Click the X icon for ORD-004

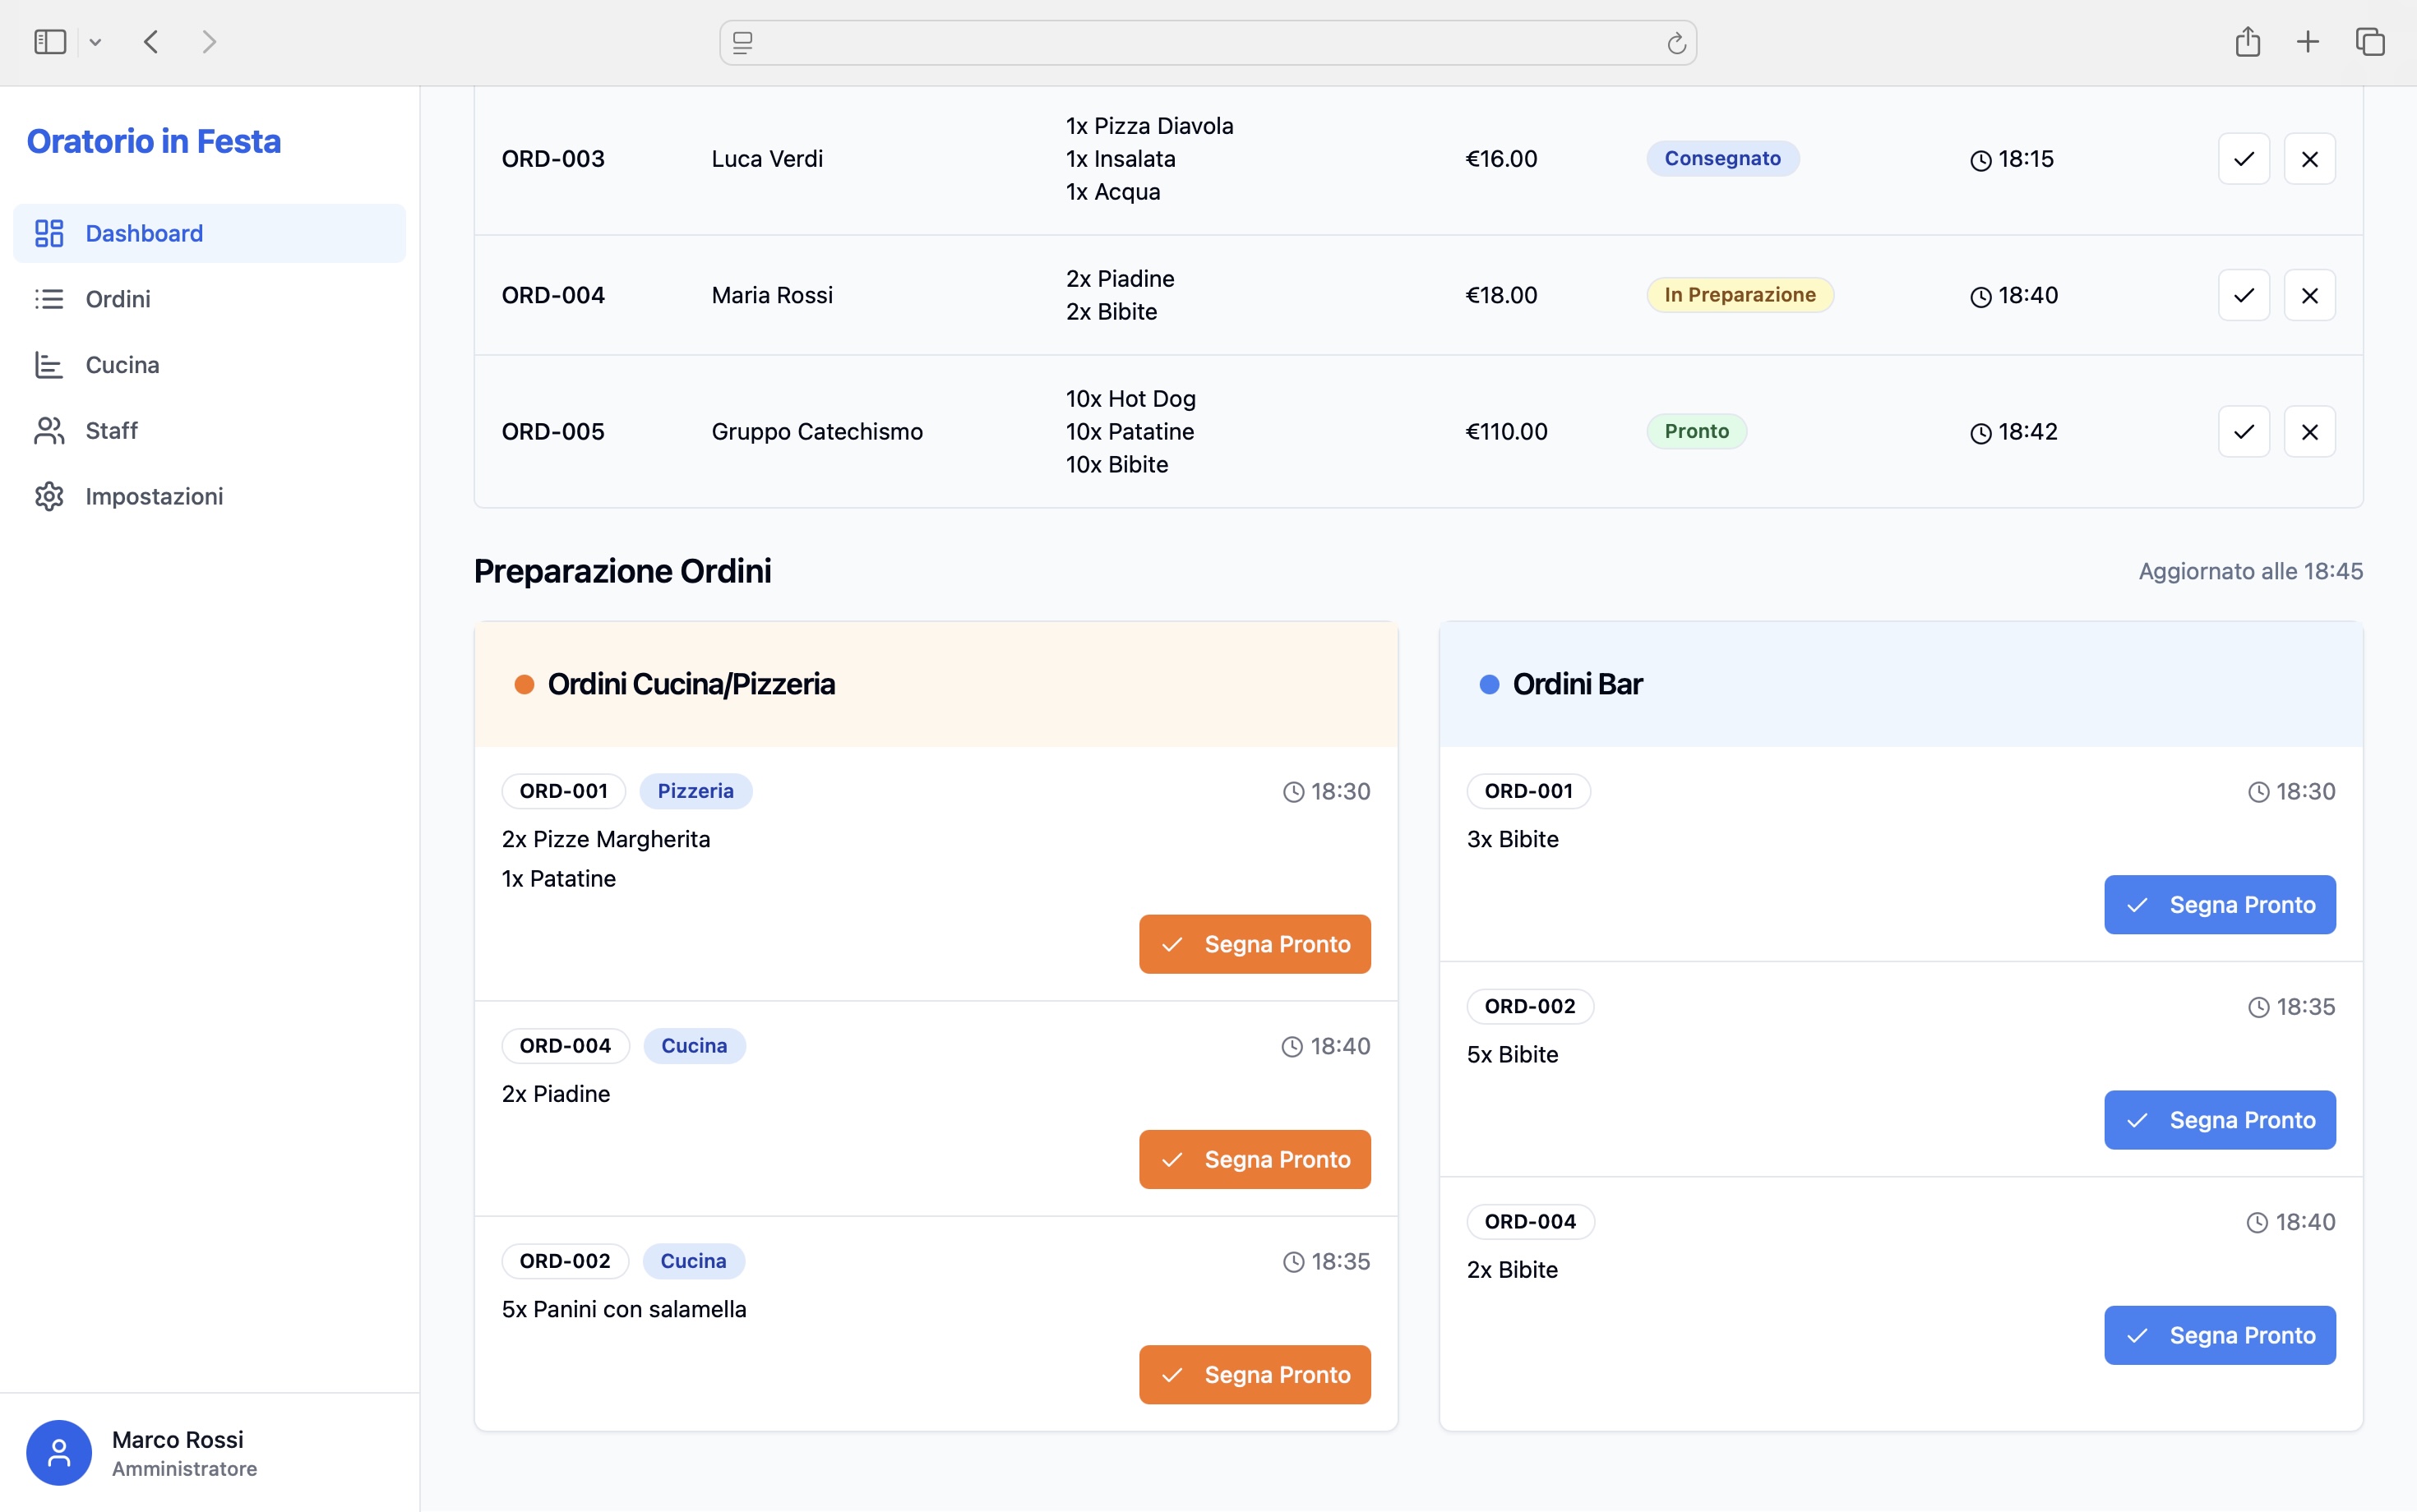pos(2309,295)
